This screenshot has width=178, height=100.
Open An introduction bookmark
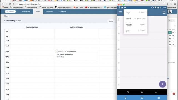click(94, 7)
